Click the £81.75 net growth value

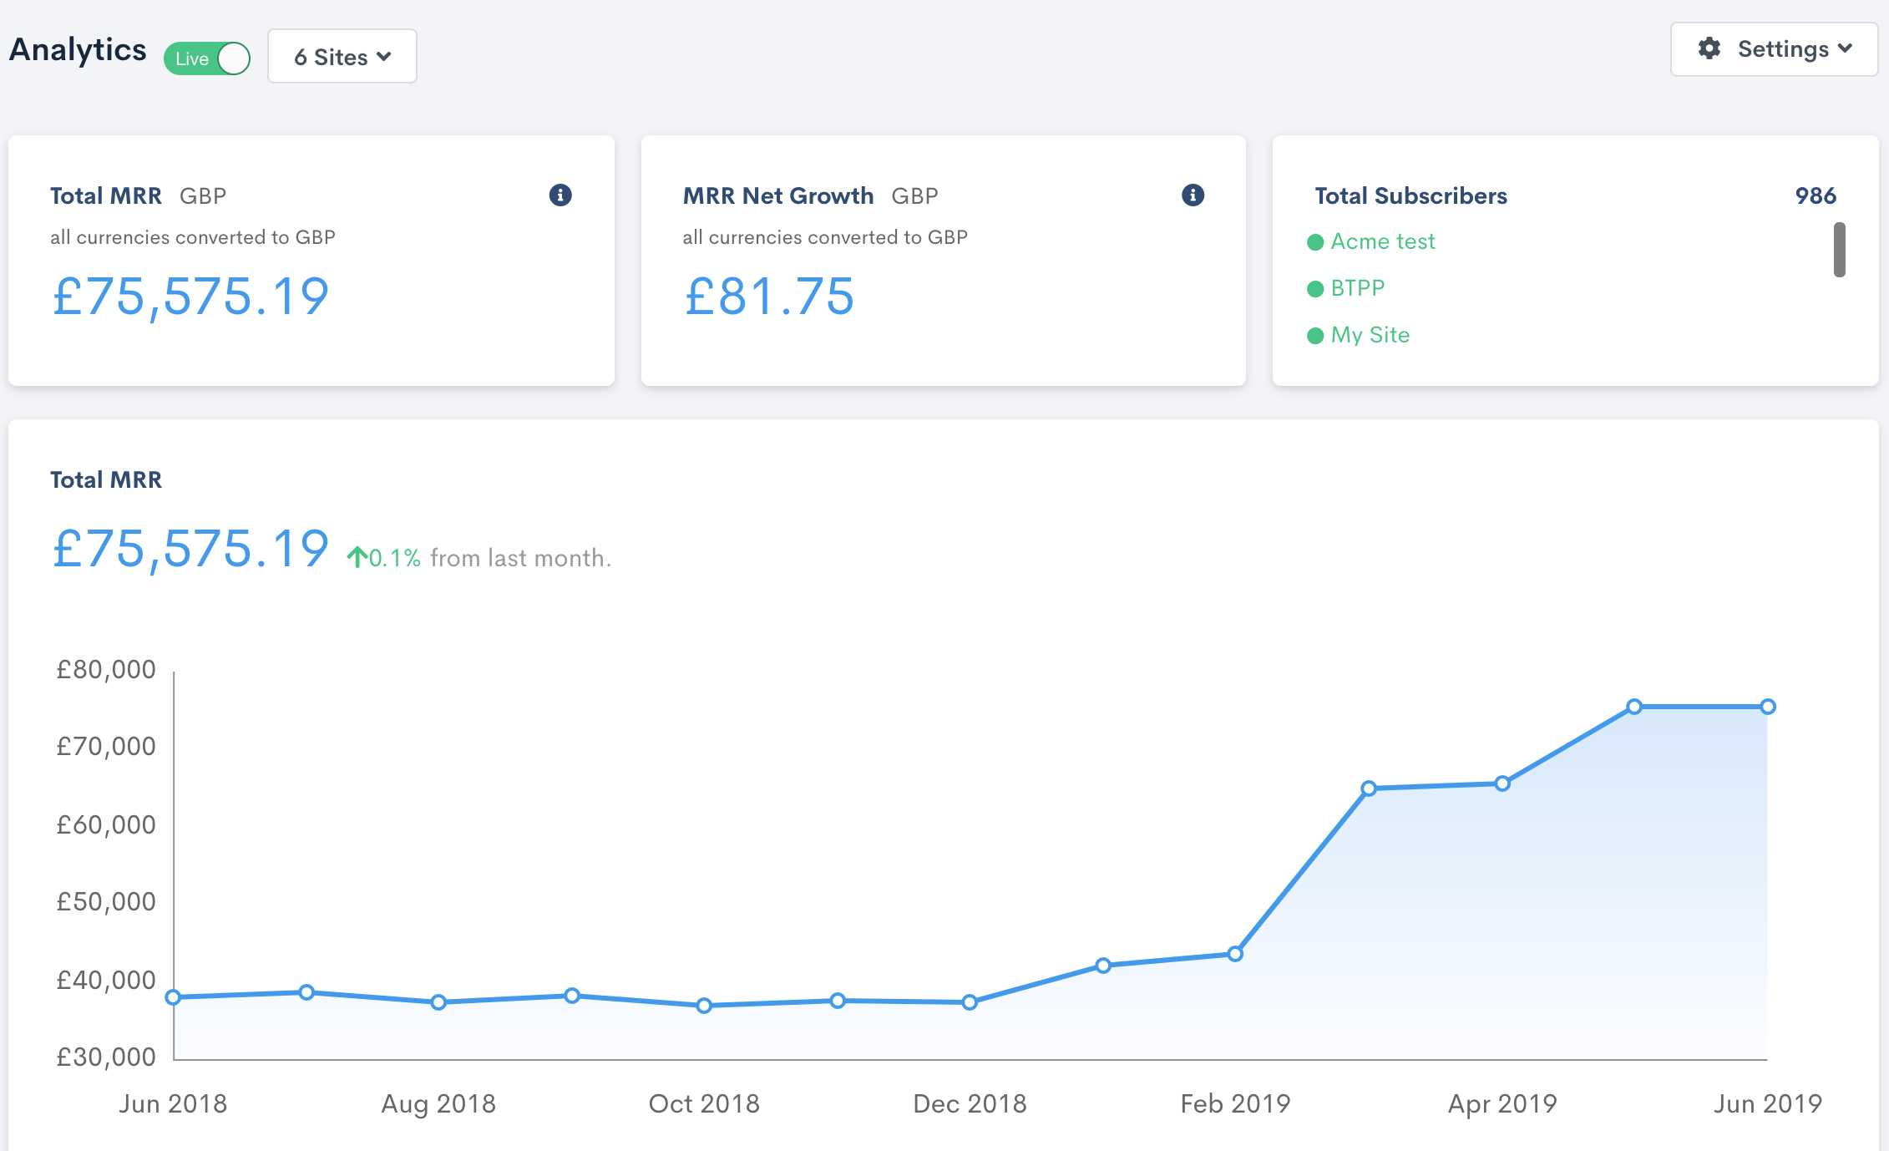pyautogui.click(x=769, y=297)
